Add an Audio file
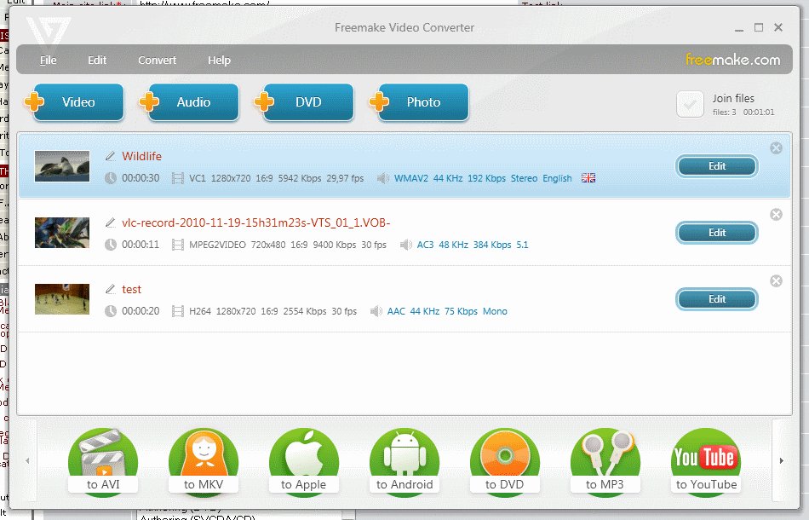Screen dimensions: 809x520 tap(189, 101)
